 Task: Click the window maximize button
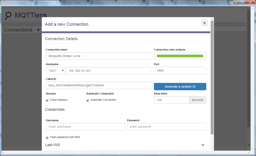(242, 2)
